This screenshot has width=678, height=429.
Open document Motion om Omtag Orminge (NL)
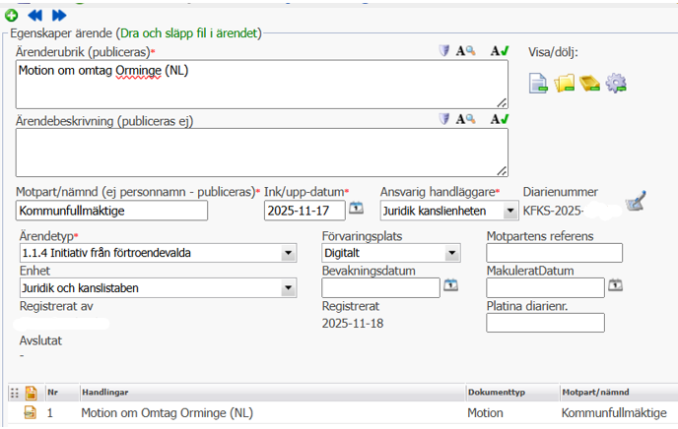click(166, 414)
